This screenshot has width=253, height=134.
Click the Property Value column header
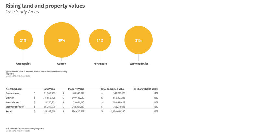click(x=76, y=89)
